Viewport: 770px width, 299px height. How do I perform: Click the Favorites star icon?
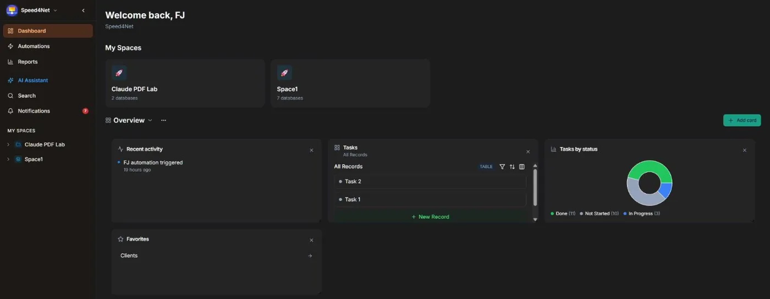(120, 239)
